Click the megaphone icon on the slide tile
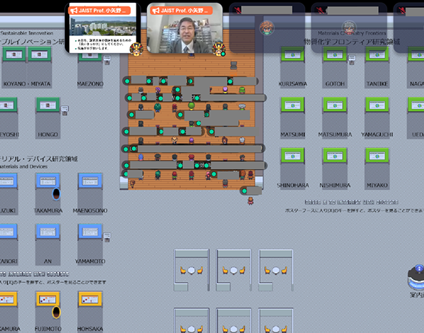The image size is (424, 333). 73,11
